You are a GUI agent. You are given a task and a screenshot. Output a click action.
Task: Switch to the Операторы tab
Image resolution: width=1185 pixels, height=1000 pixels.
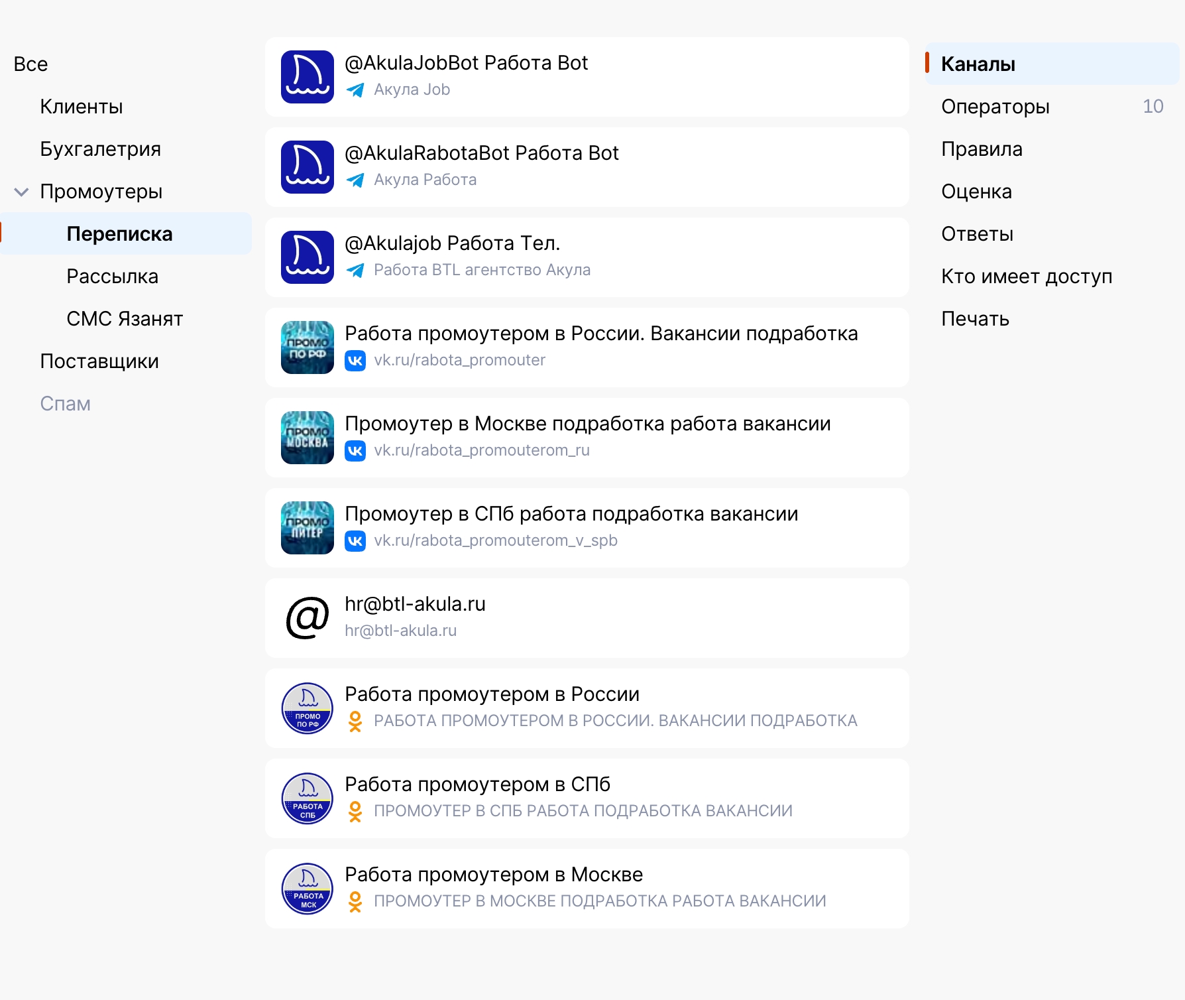(x=995, y=107)
